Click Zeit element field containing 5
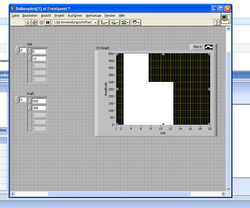250x208 pixels. pyautogui.click(x=39, y=52)
